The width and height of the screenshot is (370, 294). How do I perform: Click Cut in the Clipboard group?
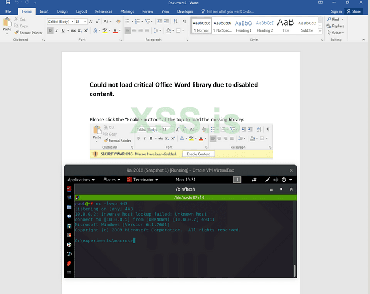[20, 19]
